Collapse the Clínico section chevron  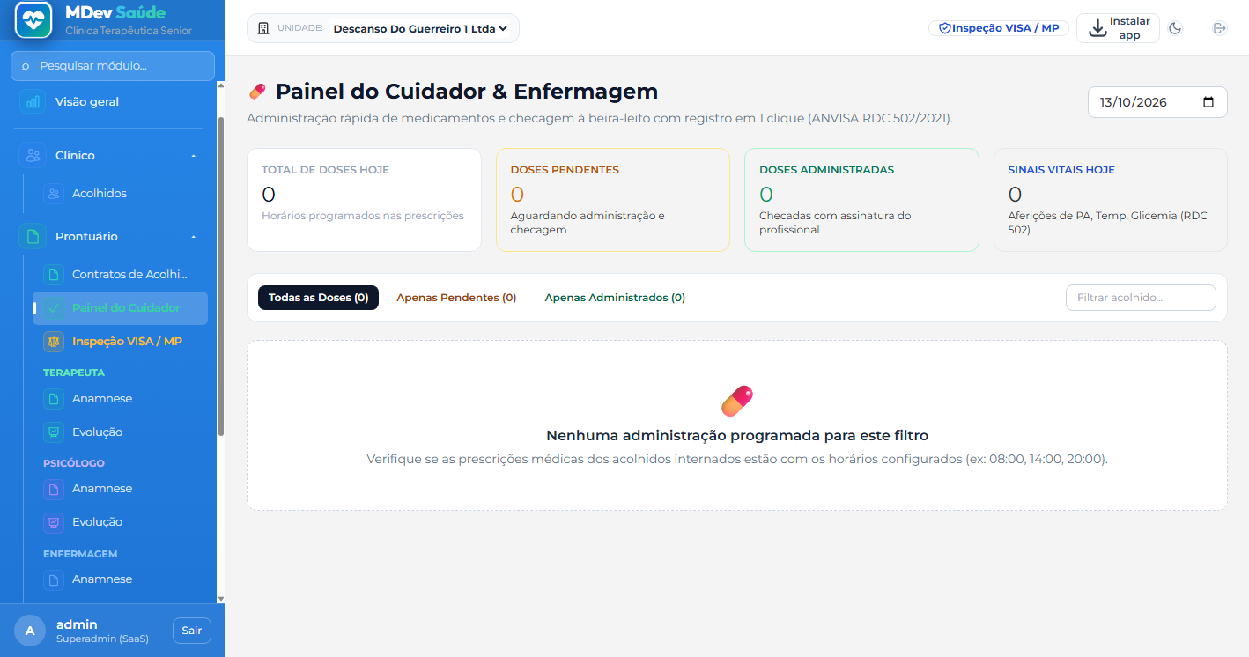pyautogui.click(x=193, y=156)
